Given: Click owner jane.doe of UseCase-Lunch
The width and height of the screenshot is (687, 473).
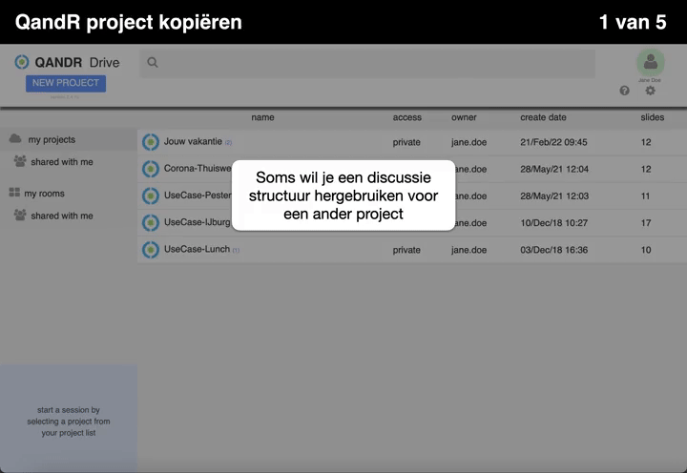Looking at the screenshot, I should [x=468, y=250].
